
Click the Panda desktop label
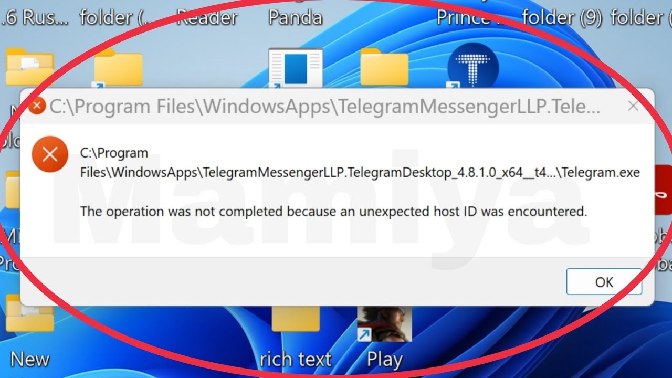tap(295, 17)
